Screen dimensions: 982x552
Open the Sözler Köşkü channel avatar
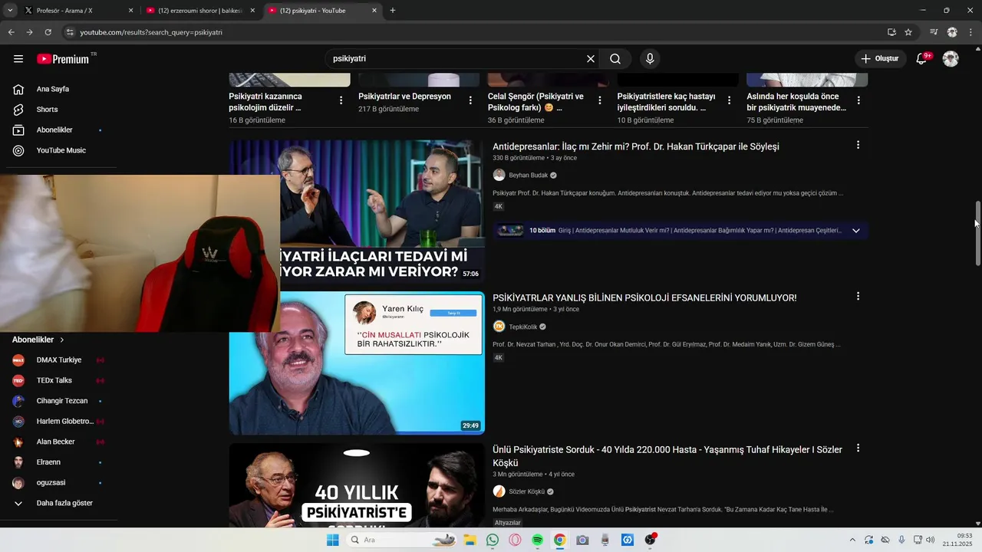click(499, 491)
